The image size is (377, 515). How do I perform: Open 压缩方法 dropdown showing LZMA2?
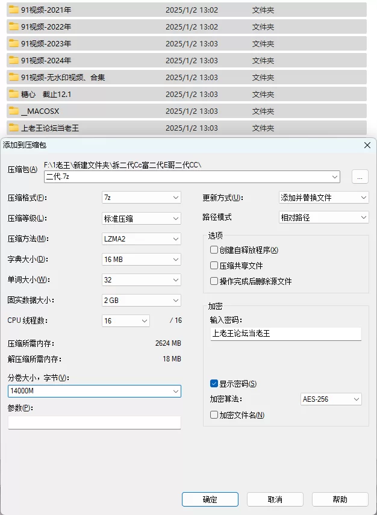141,239
